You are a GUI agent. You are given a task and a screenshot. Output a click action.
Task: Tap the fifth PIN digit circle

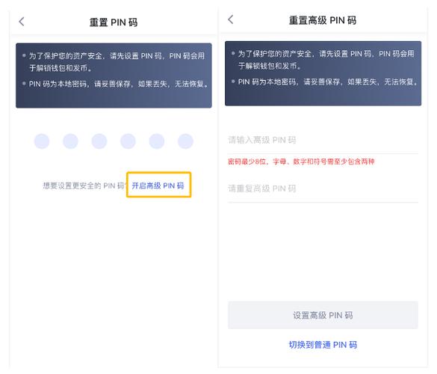point(157,141)
